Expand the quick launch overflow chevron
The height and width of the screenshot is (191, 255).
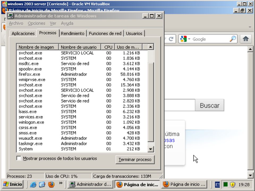pos(61,183)
